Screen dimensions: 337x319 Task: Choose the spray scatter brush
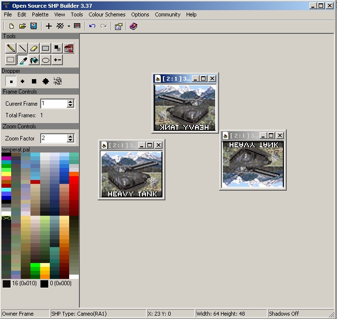pyautogui.click(x=58, y=81)
